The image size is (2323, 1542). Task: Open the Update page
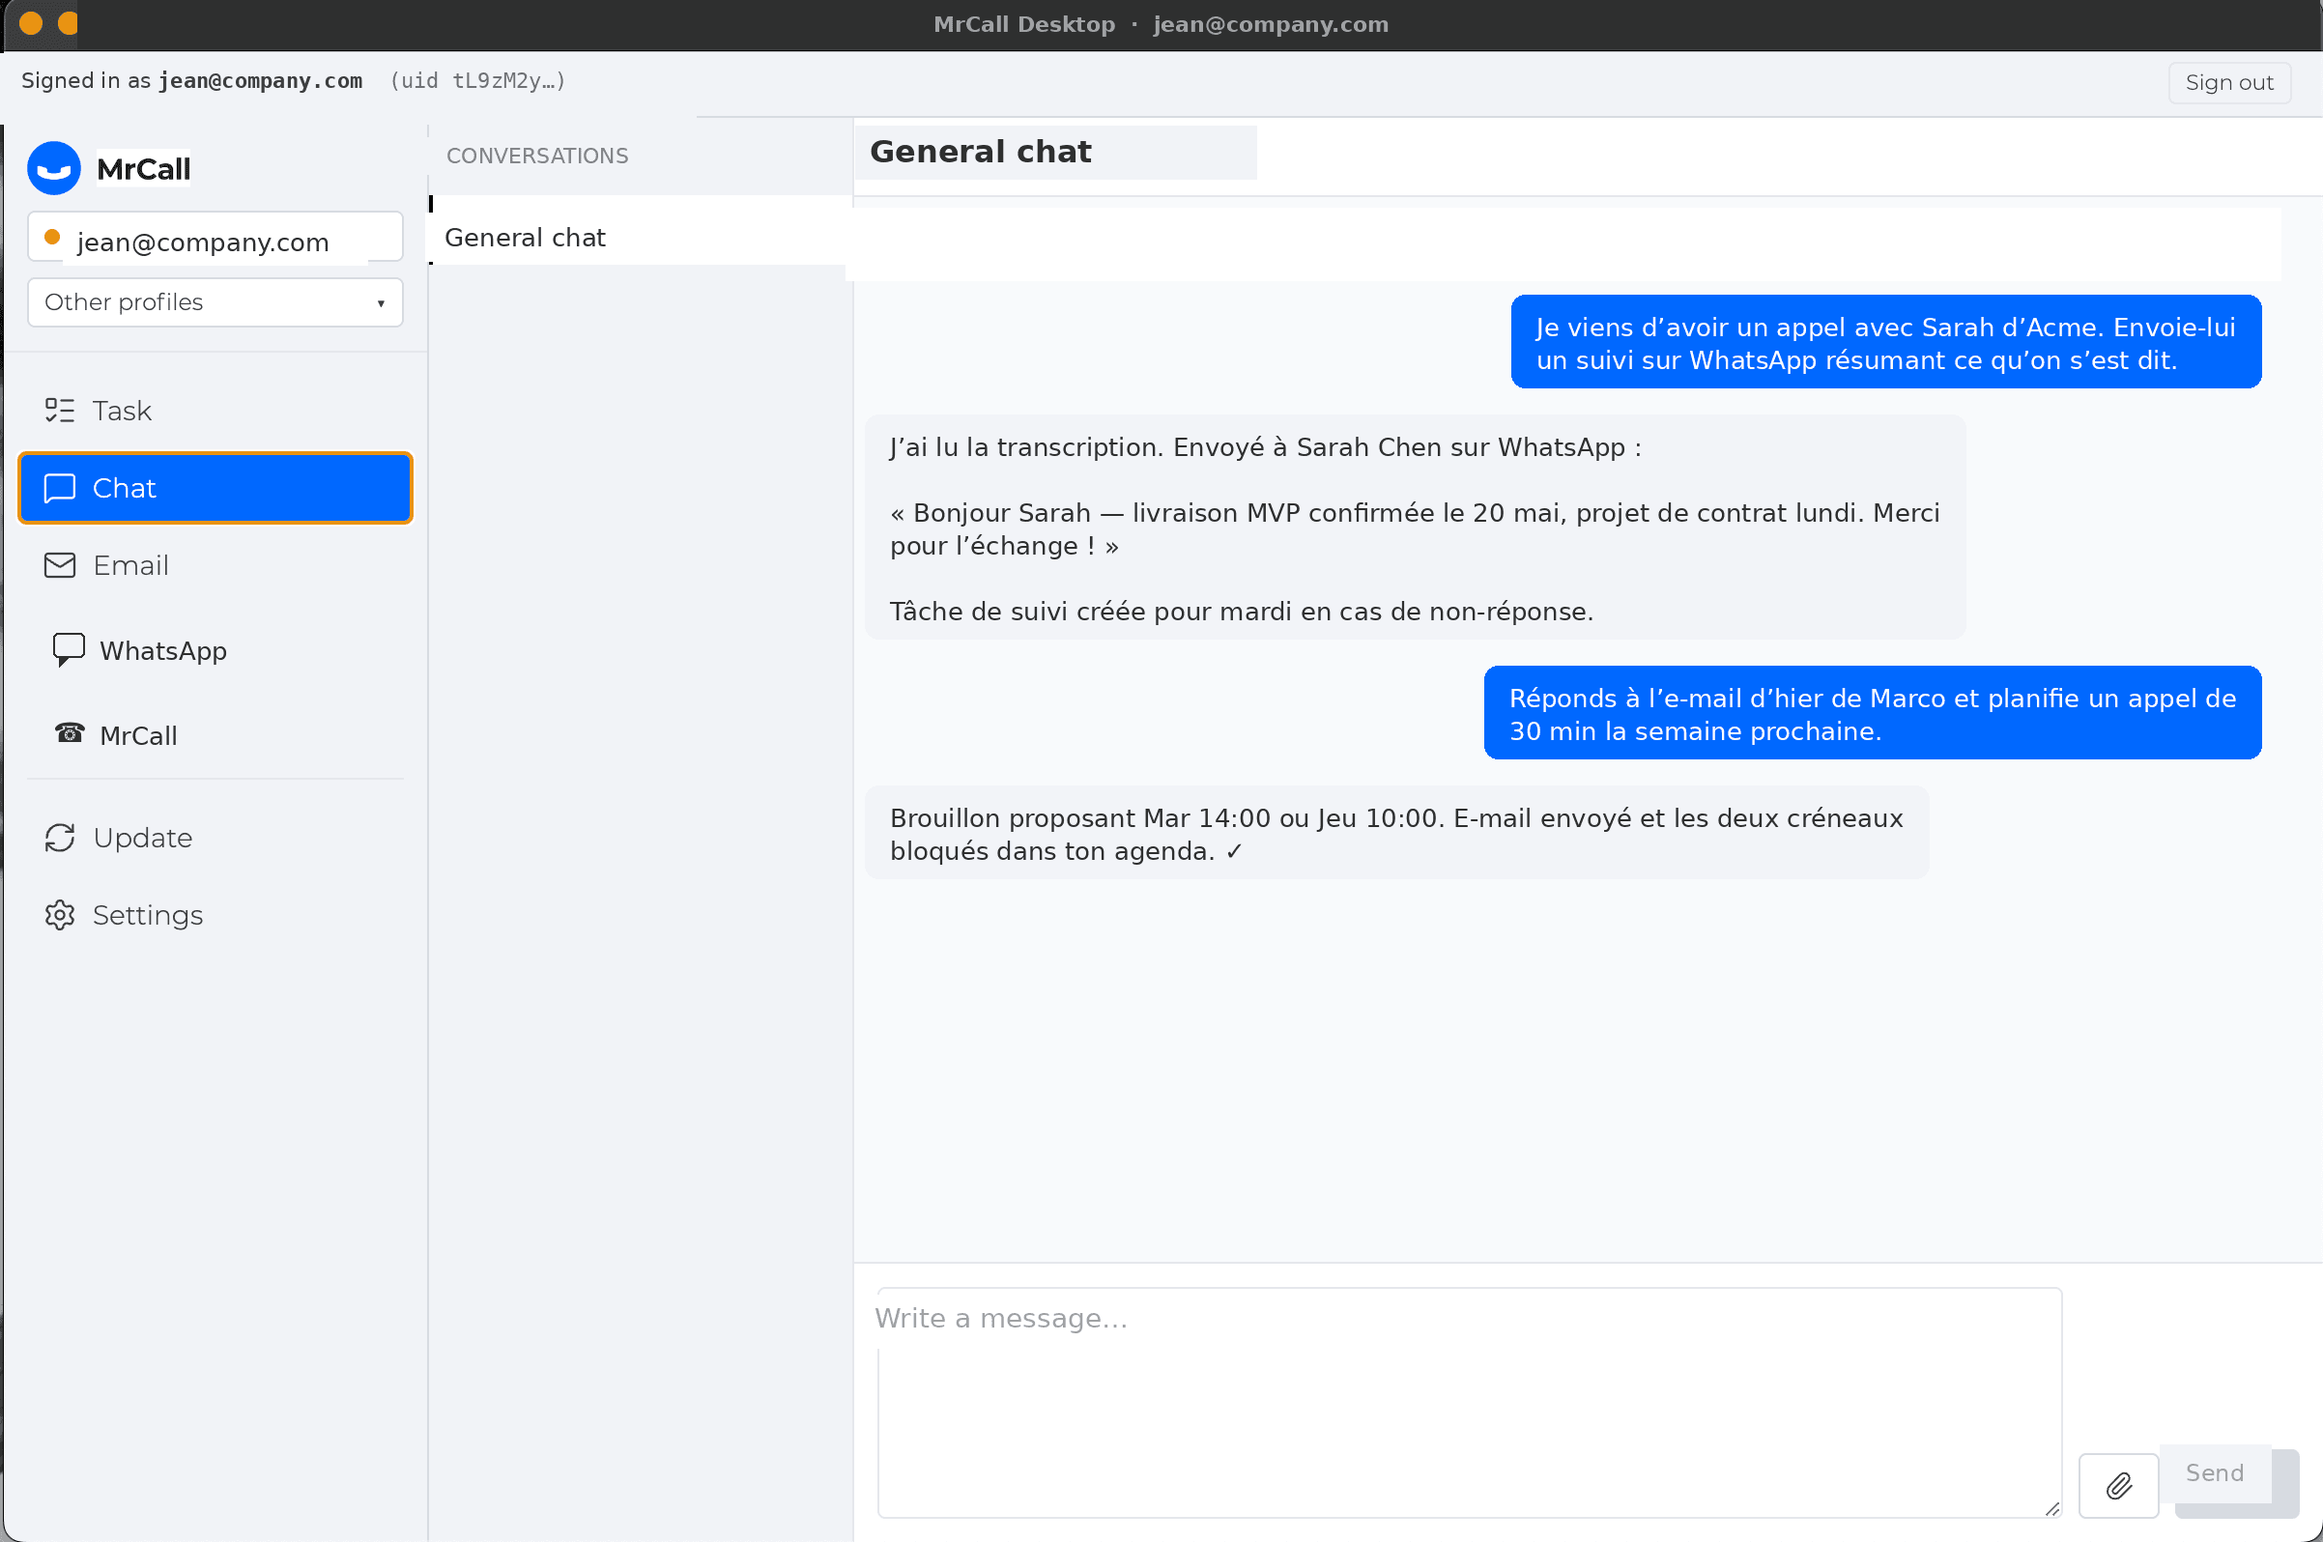215,838
